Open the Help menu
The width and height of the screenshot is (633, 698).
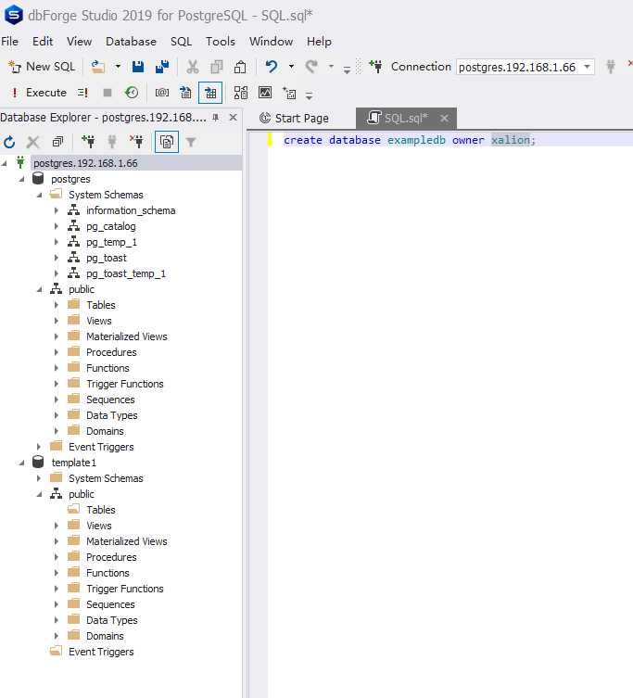click(x=319, y=42)
